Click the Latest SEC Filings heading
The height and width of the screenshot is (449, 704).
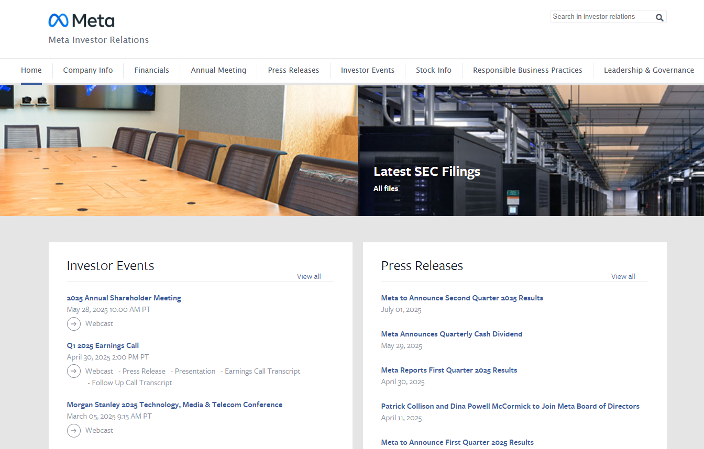(427, 172)
